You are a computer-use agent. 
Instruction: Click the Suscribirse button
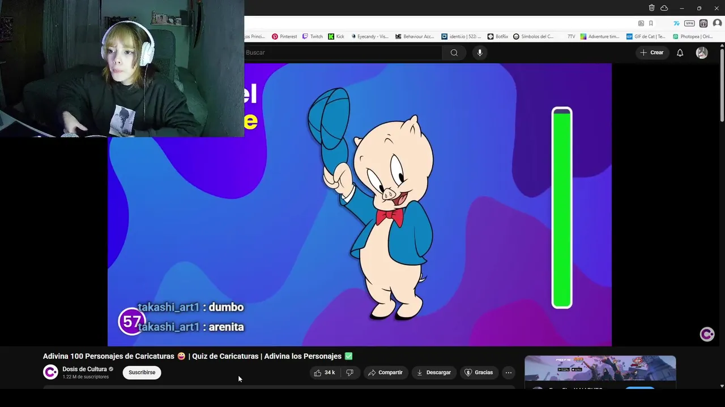(142, 373)
